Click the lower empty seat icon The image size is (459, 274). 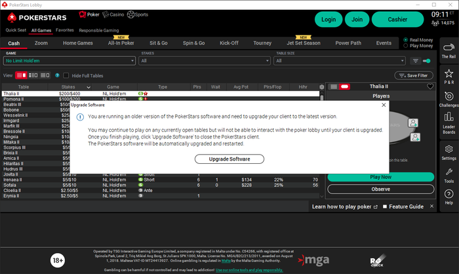(415, 137)
